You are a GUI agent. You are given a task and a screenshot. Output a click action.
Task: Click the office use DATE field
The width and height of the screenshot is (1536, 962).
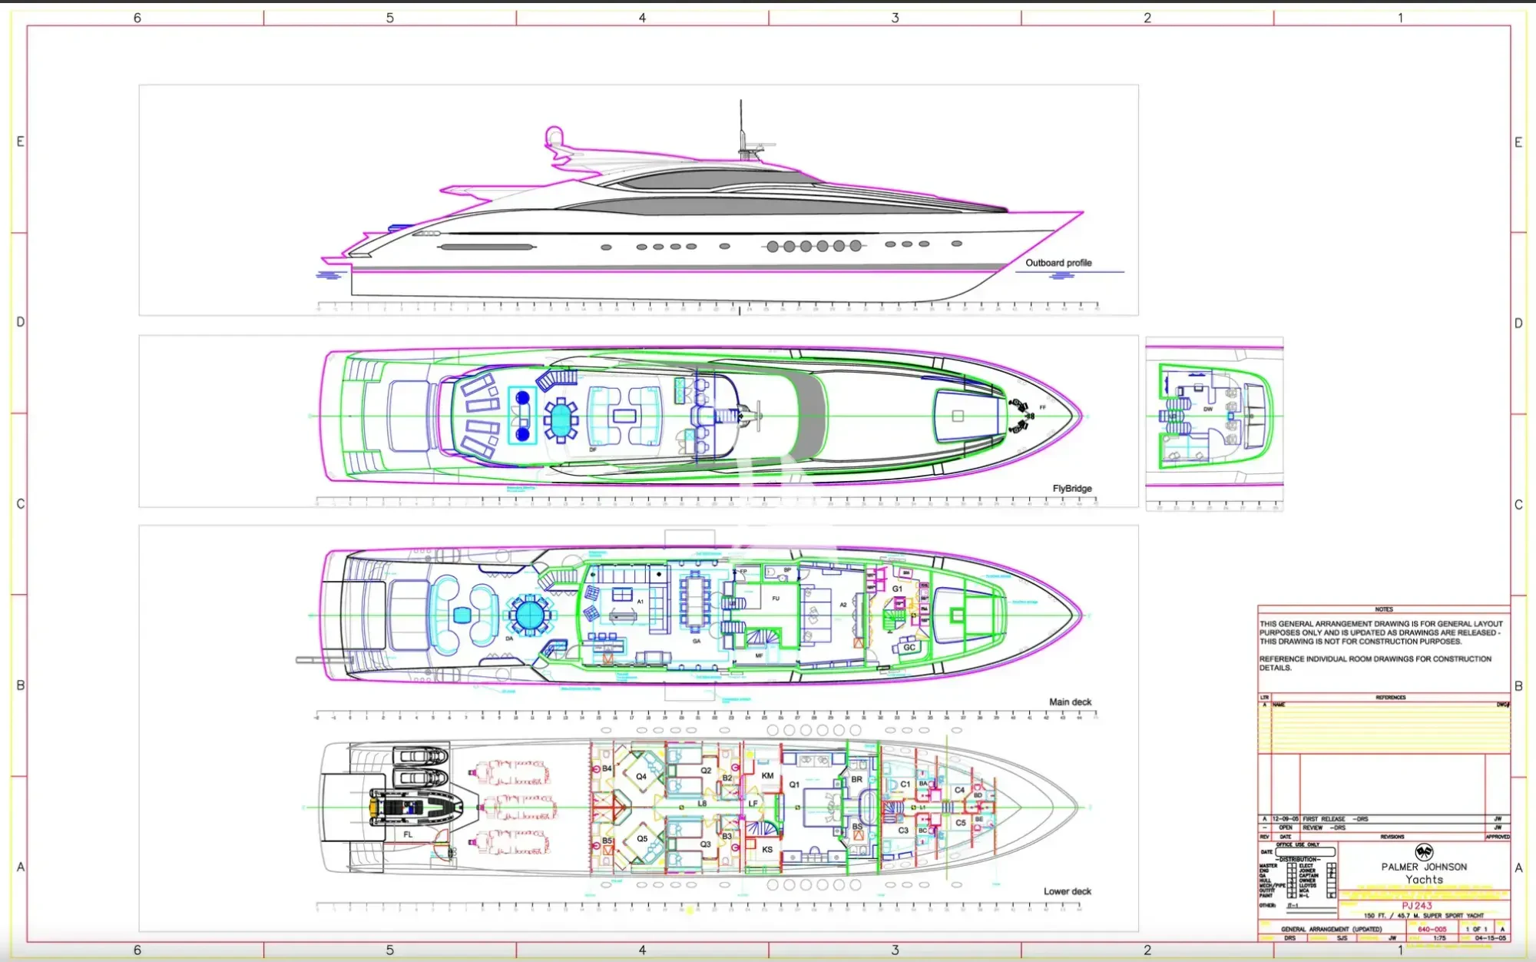pos(1305,851)
